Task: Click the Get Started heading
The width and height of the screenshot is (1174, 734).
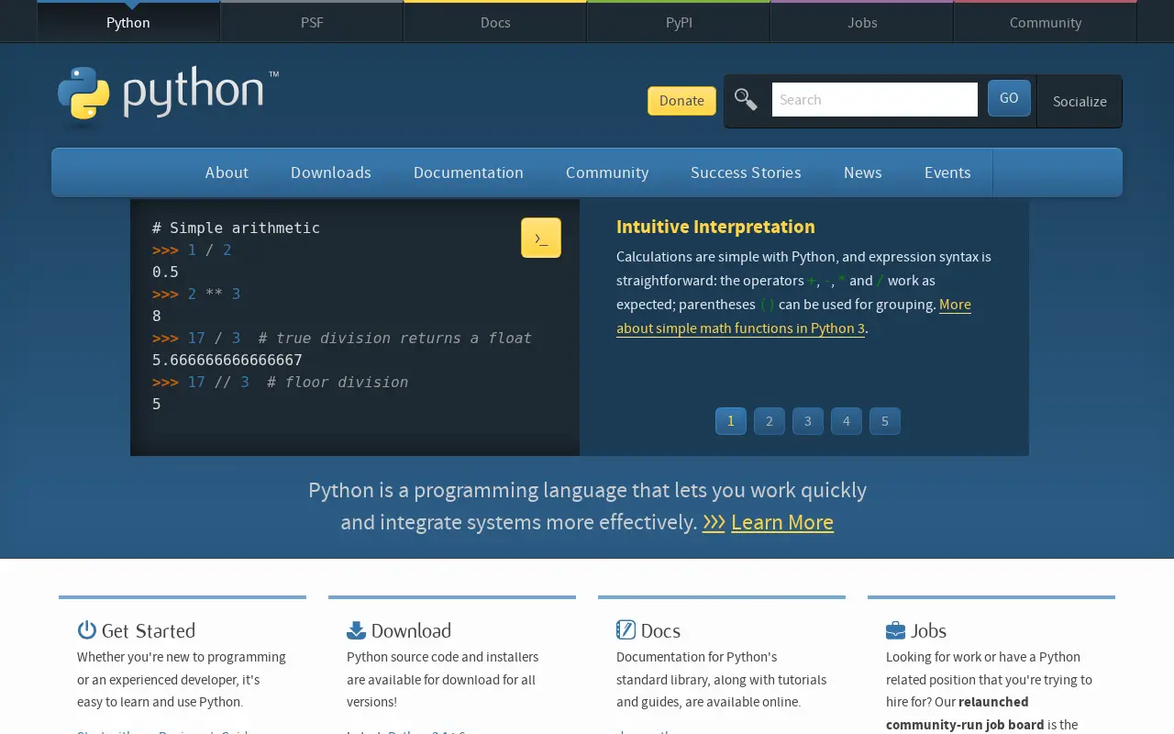Action: click(149, 630)
